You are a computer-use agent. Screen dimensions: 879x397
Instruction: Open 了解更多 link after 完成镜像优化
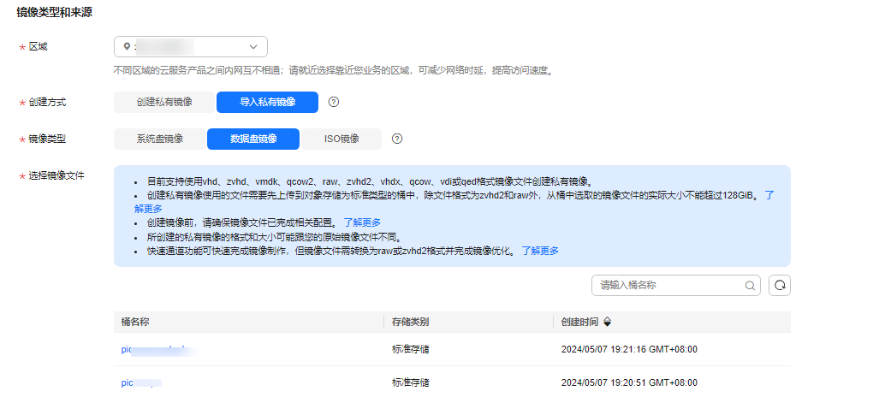(540, 251)
